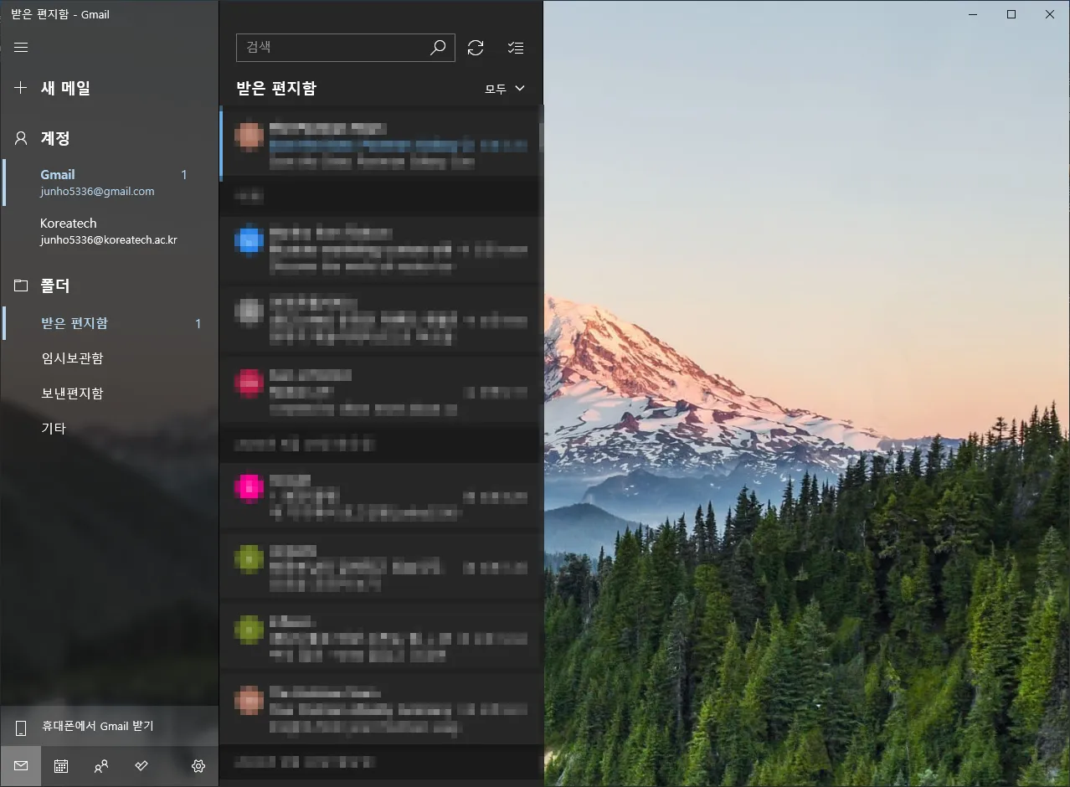This screenshot has width=1070, height=787.
Task: Switch to the Koreatech account
Action: pyautogui.click(x=108, y=231)
